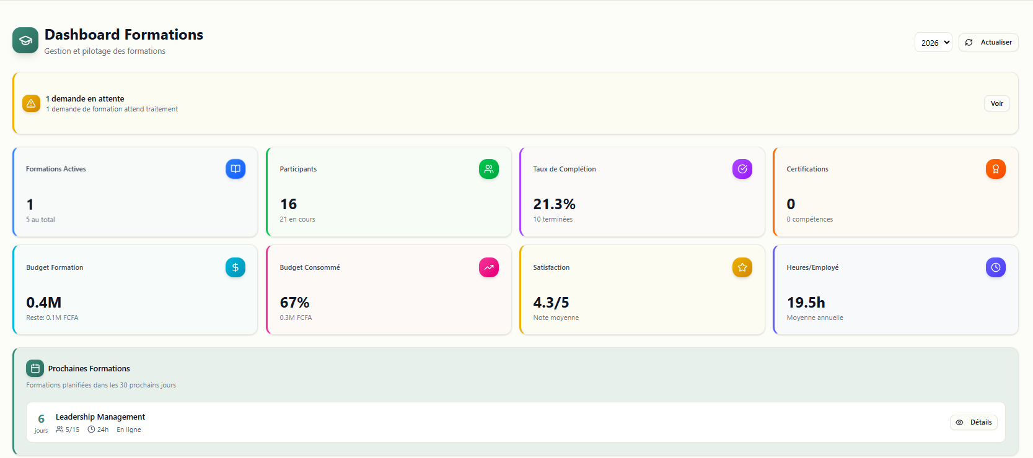Open Détails for Leadership Management
The width and height of the screenshot is (1033, 458).
[974, 422]
